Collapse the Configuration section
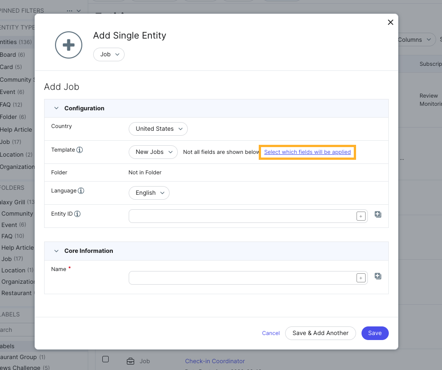This screenshot has height=370, width=442. 56,108
